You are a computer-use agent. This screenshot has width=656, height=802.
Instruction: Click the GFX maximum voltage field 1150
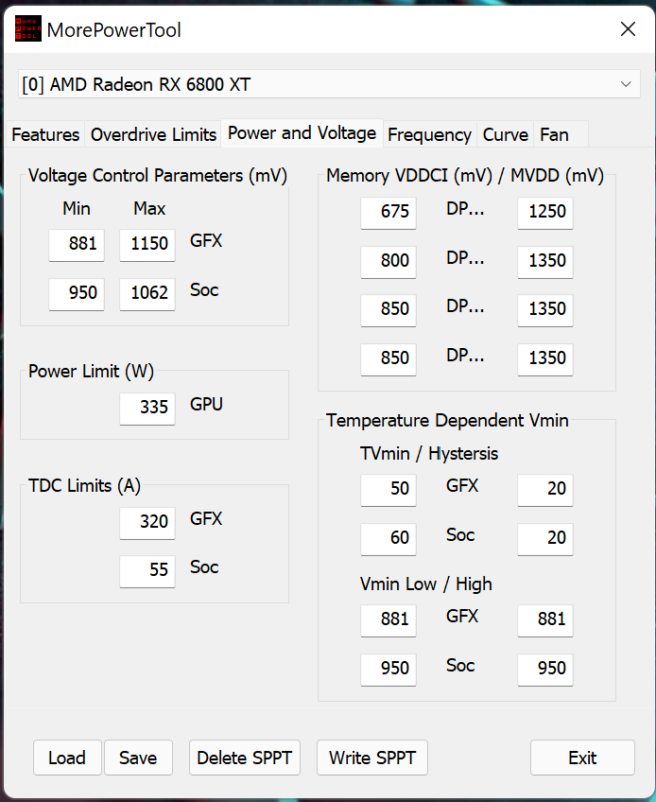(147, 245)
